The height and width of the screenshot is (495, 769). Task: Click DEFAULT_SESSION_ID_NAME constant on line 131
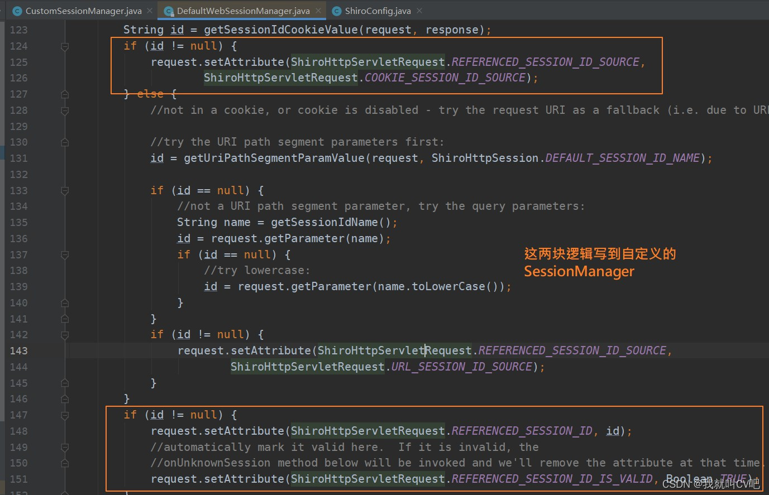622,158
